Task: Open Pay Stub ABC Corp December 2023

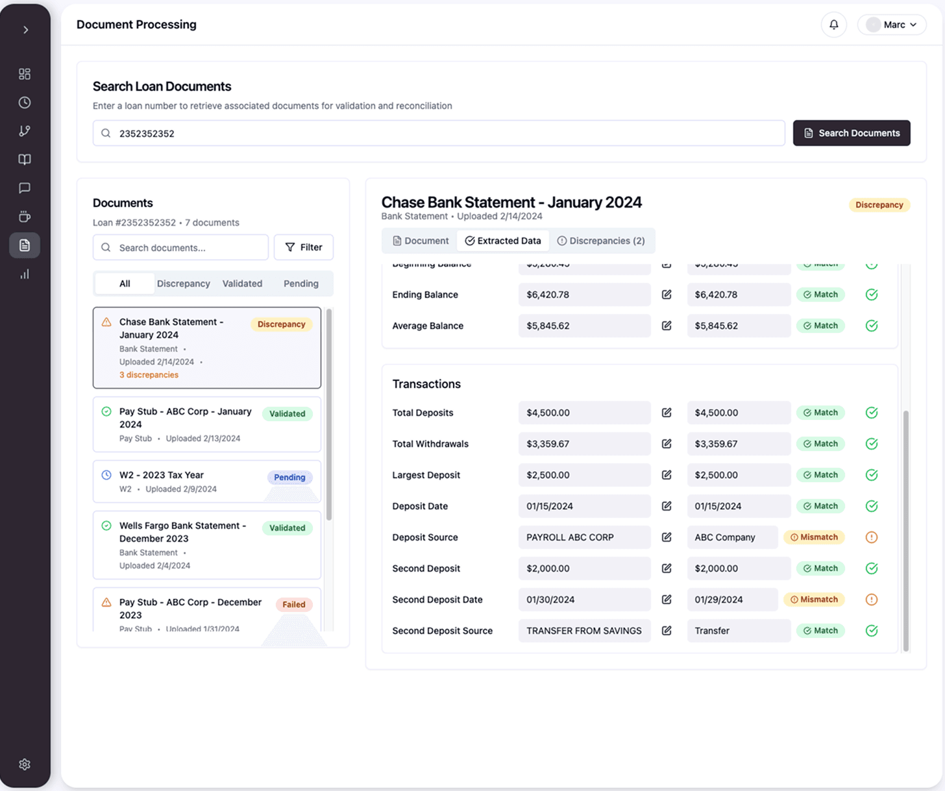Action: tap(207, 610)
